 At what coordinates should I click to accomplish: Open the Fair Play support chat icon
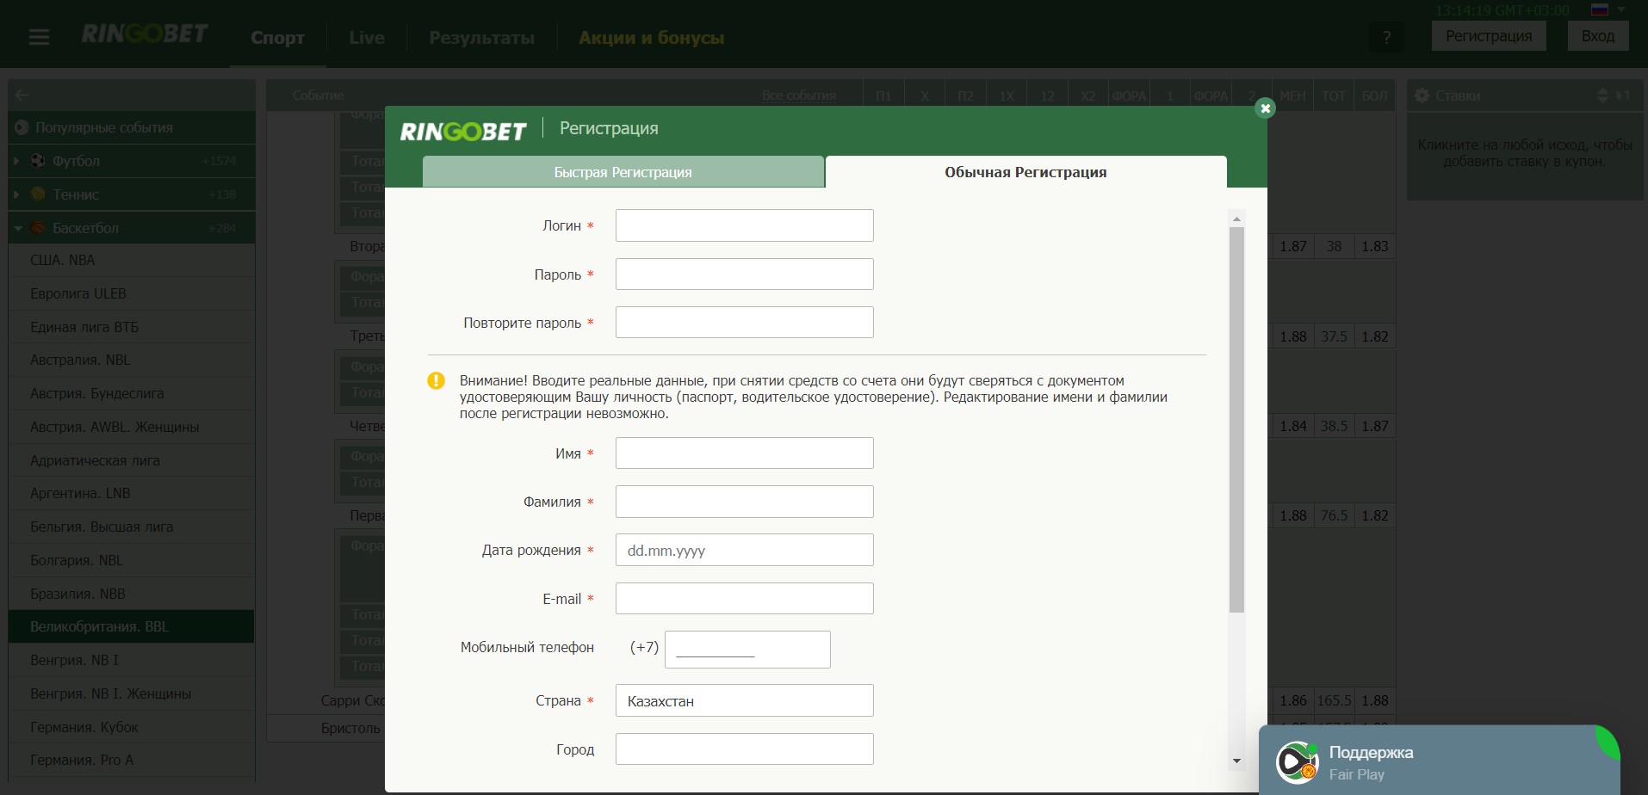click(1297, 762)
